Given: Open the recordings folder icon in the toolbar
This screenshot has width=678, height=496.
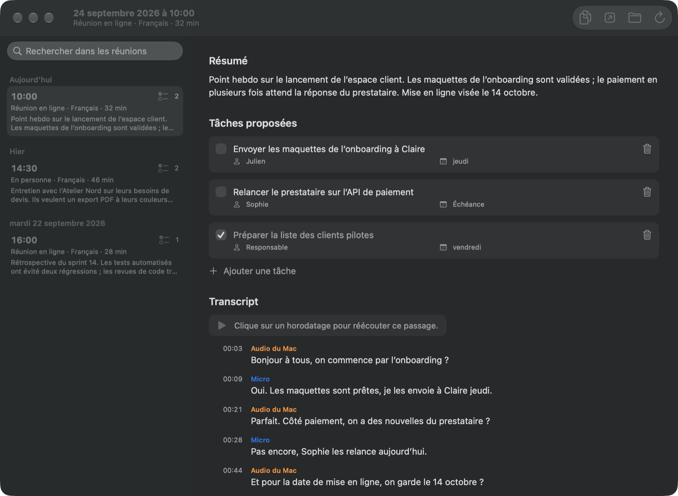Looking at the screenshot, I should (x=634, y=17).
